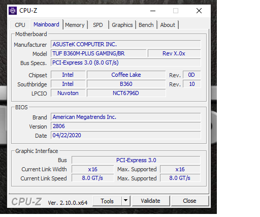The width and height of the screenshot is (260, 217).
Task: Click the Southbridge vendor Intel value
Action: [68, 84]
